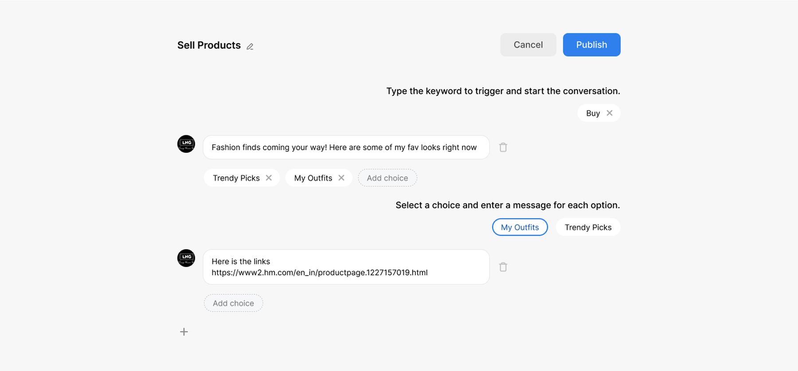Delete the 'Here is the links' message via trash icon

pos(503,267)
